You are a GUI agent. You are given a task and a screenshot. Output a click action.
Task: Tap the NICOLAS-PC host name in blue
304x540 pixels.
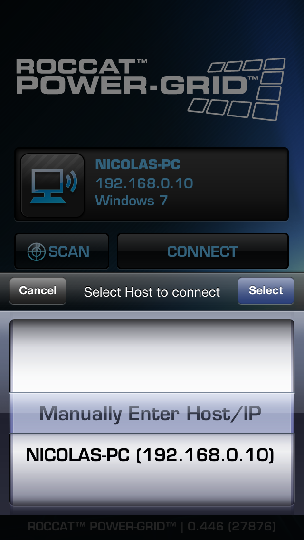point(138,164)
